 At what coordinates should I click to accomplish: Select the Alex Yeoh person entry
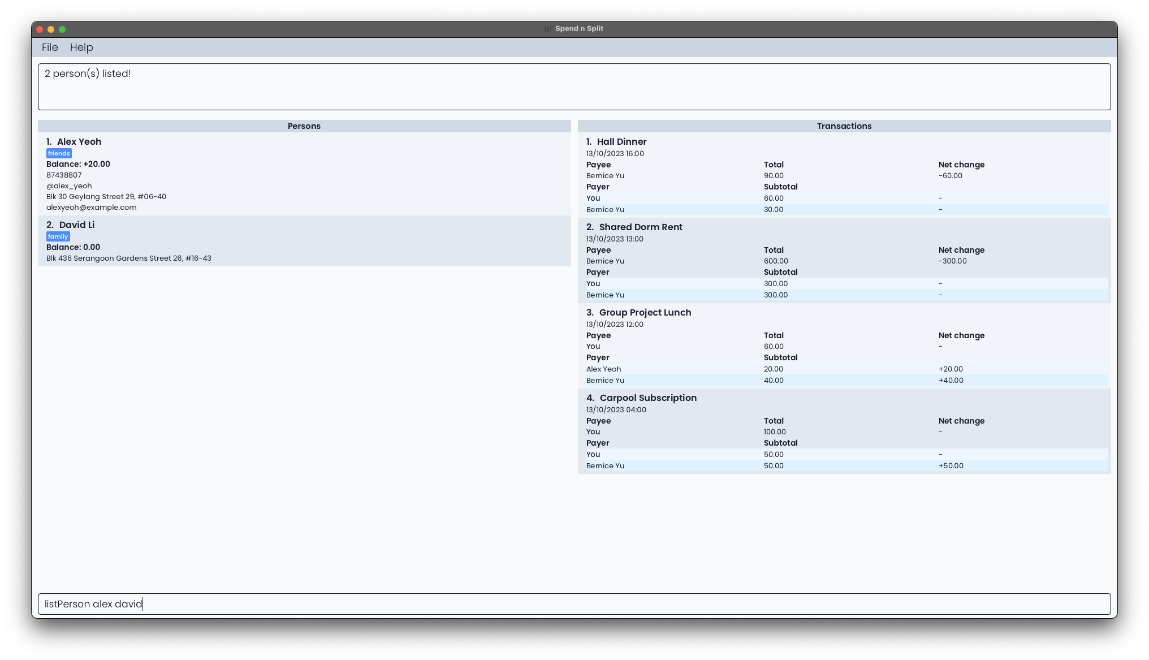[x=304, y=174]
